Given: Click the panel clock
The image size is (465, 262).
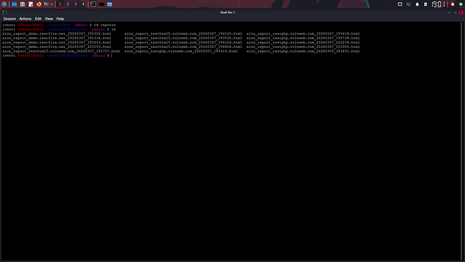Looking at the screenshot, I should (438, 4).
